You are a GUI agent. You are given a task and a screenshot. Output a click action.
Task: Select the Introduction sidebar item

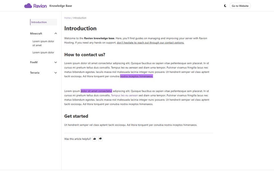point(44,22)
